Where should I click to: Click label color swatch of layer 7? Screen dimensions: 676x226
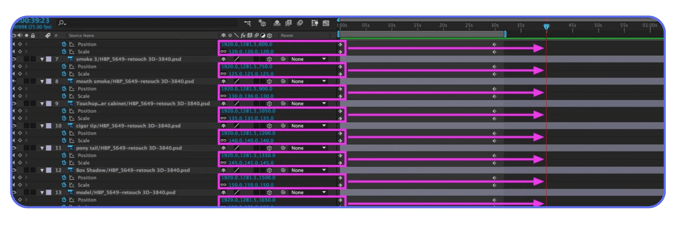click(x=49, y=59)
